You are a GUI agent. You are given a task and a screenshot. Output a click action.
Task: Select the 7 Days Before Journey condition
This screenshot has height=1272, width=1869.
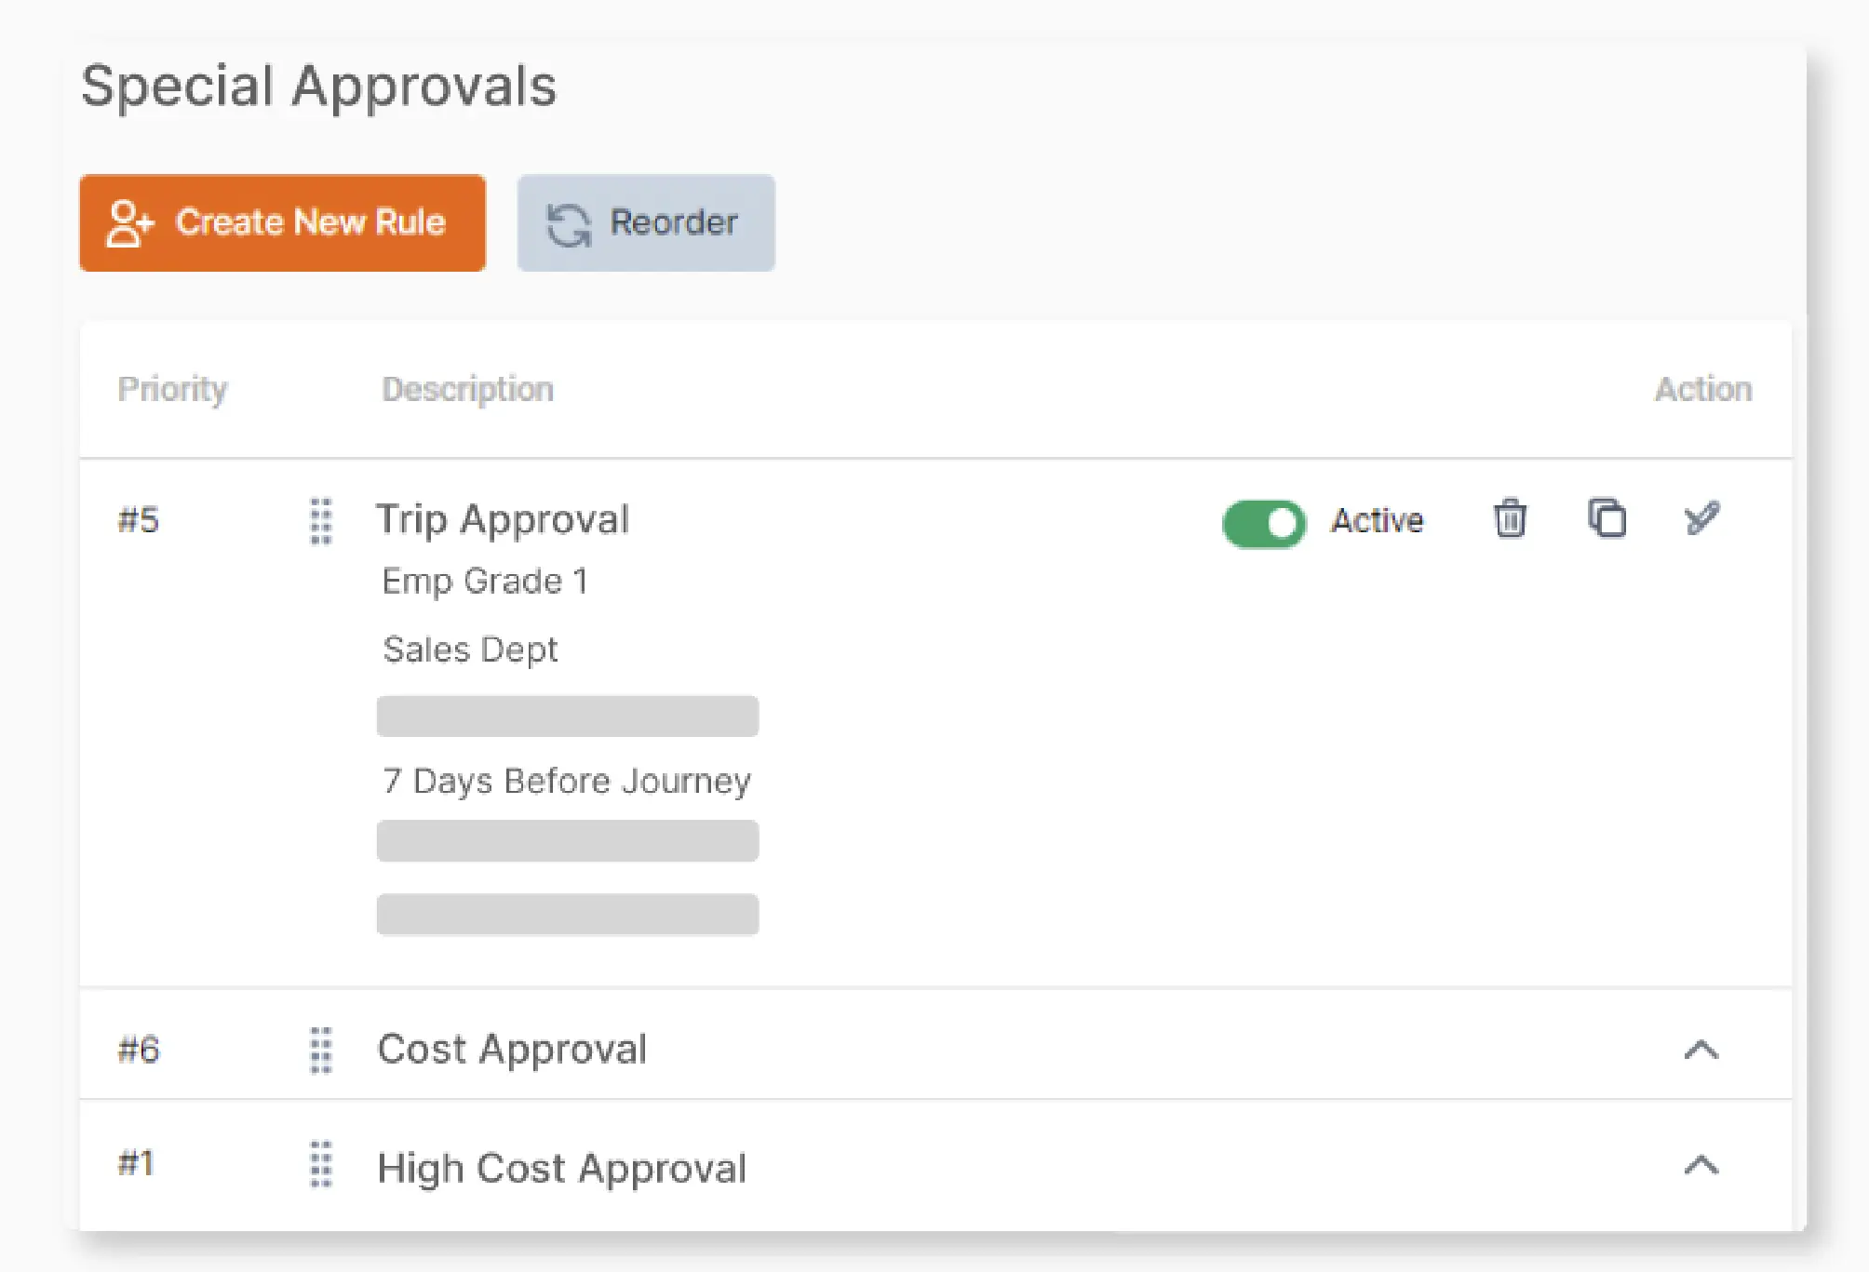click(x=567, y=781)
